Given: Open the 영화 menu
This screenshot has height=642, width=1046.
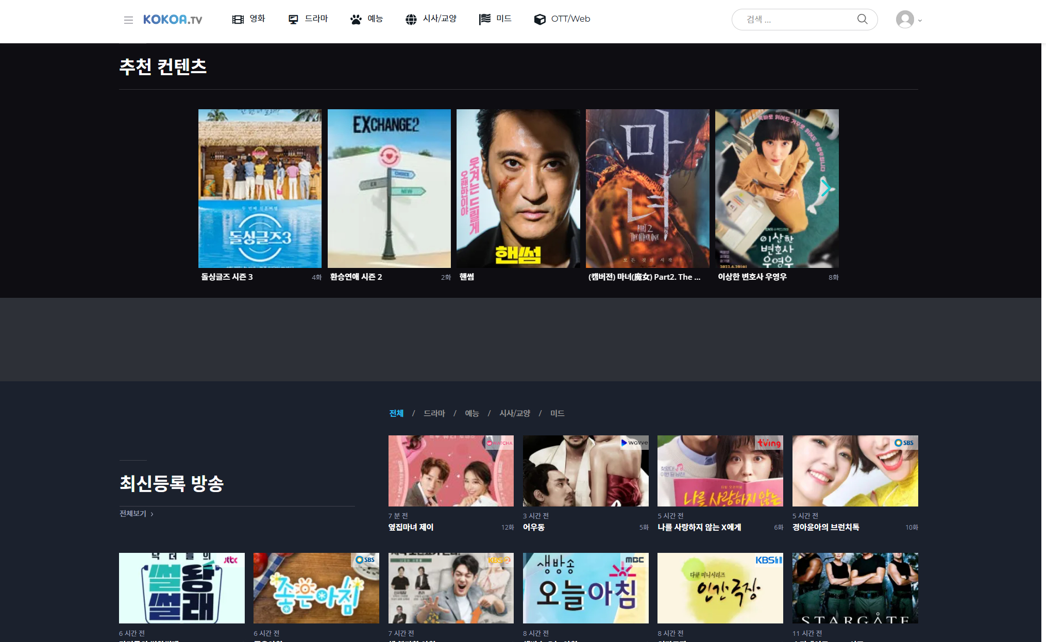Looking at the screenshot, I should click(x=257, y=19).
